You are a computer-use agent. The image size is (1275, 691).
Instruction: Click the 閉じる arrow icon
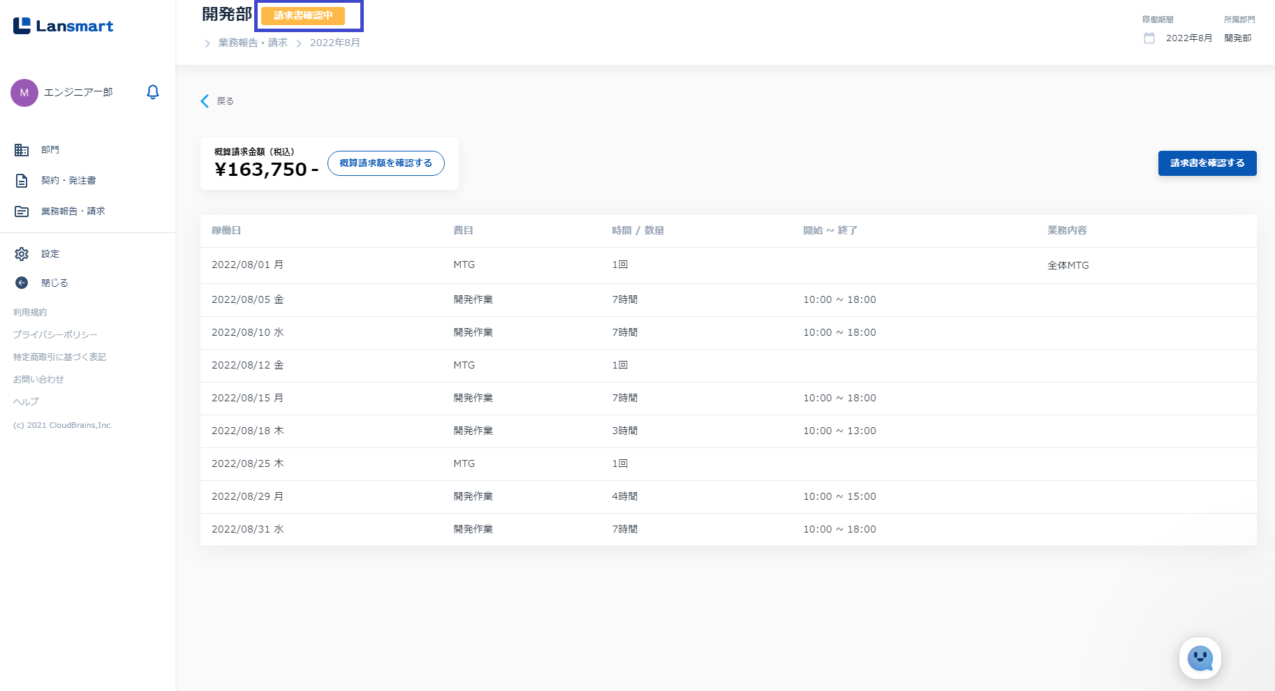point(22,283)
